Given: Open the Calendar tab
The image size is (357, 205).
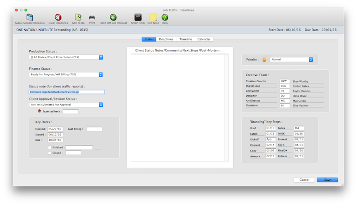Looking at the screenshot, I should [205, 40].
